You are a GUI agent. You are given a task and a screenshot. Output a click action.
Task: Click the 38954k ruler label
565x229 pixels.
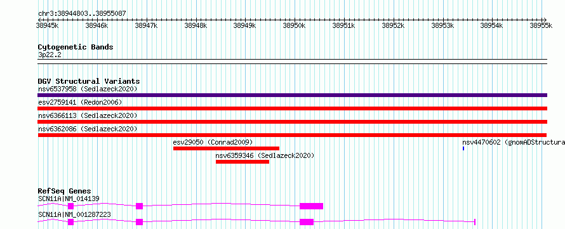[x=491, y=25]
